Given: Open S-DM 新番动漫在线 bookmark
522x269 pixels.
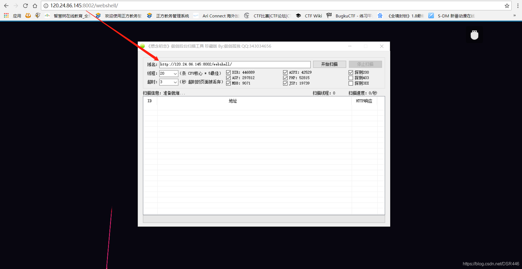Looking at the screenshot, I should click(452, 16).
